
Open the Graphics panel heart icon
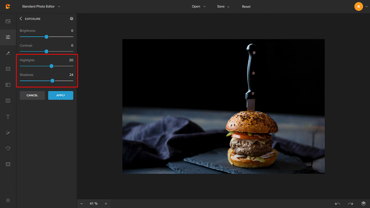click(x=8, y=148)
